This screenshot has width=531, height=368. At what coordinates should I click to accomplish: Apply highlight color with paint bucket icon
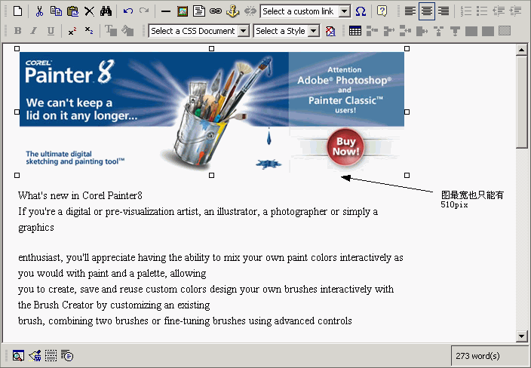click(x=127, y=31)
